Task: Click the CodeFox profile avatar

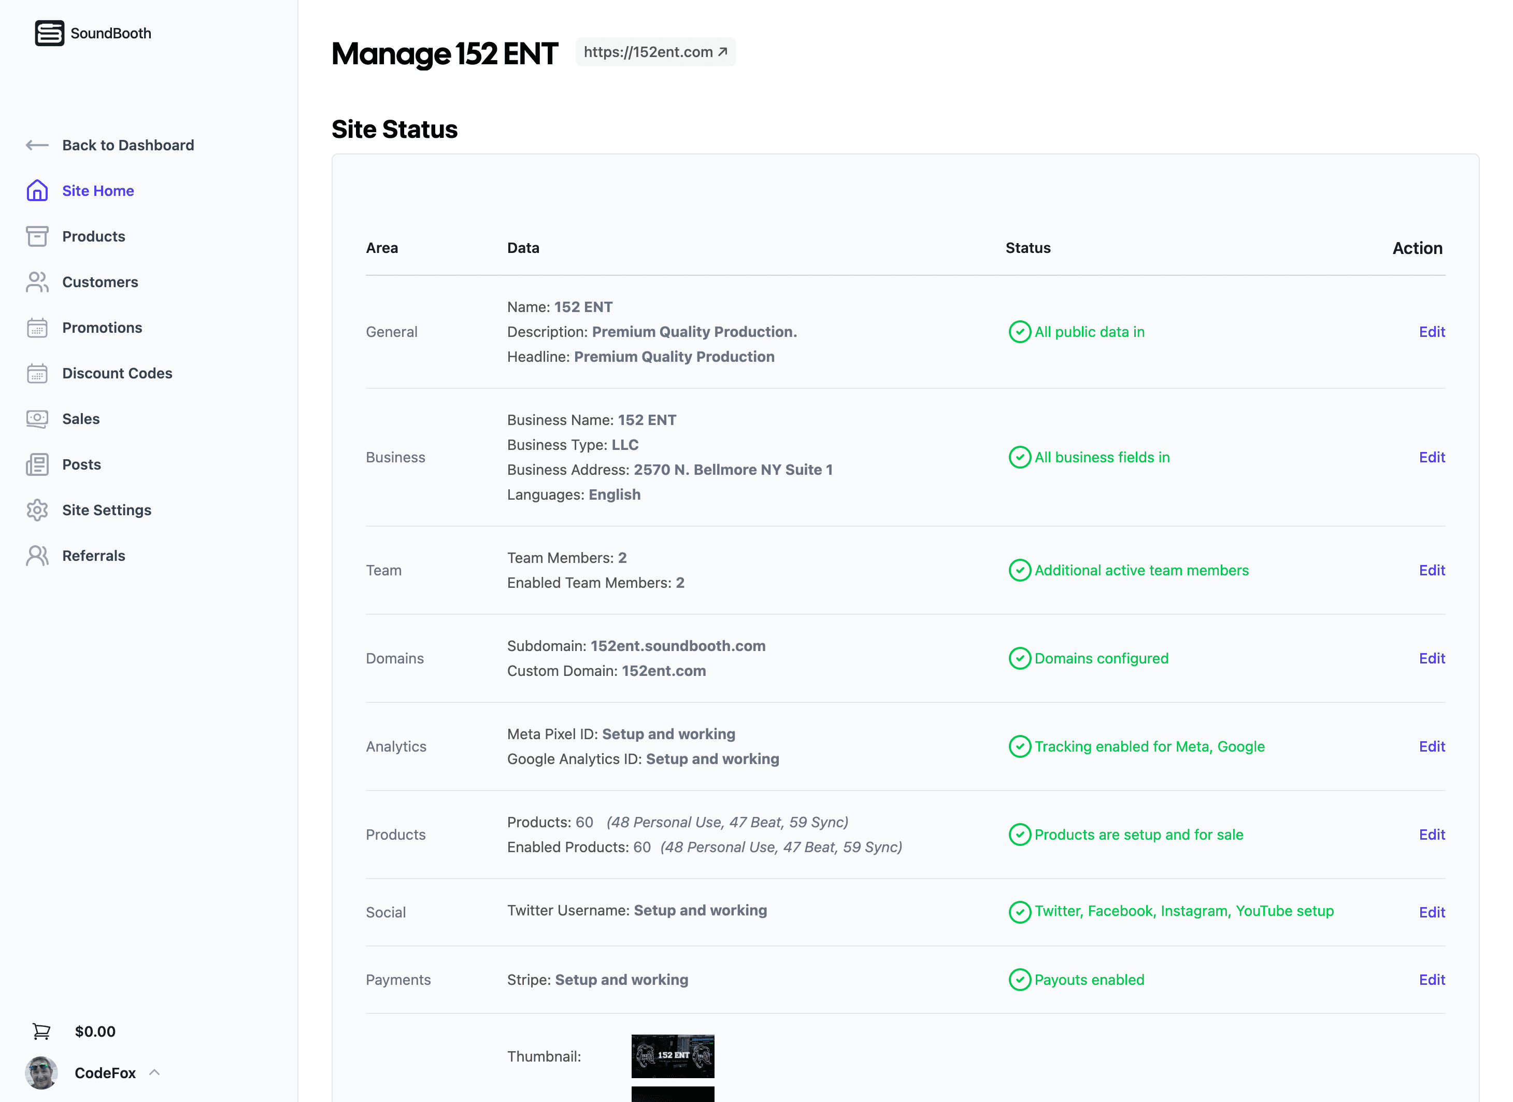Action: pos(41,1072)
